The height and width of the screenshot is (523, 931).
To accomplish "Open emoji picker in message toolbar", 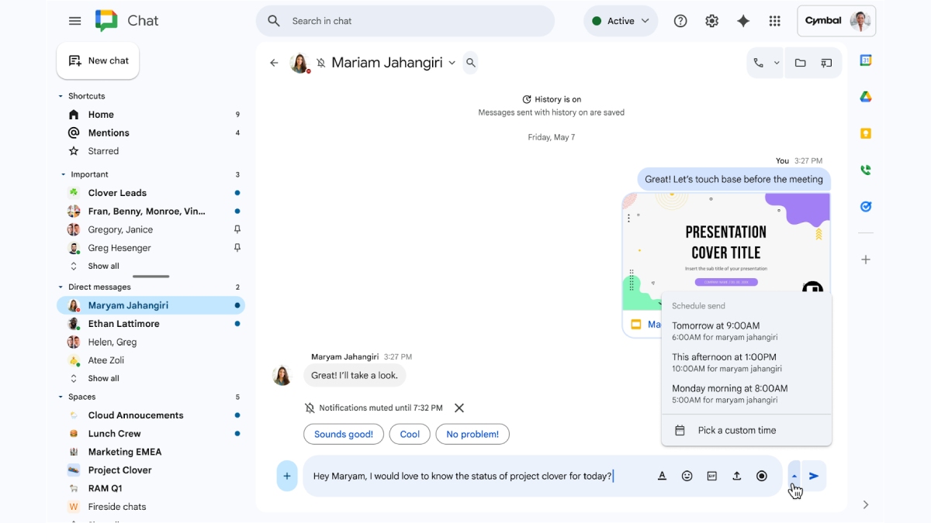I will click(687, 476).
